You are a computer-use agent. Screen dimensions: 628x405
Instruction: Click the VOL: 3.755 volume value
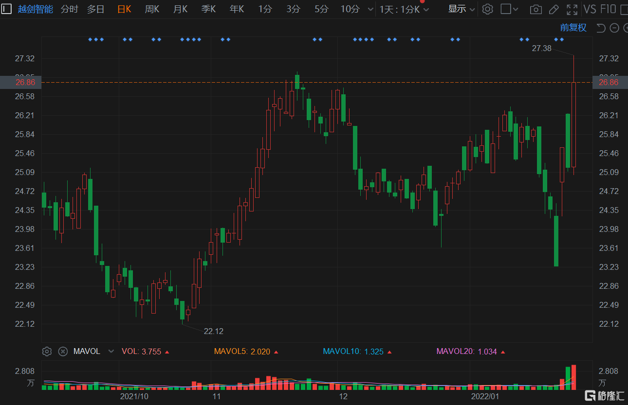click(141, 351)
